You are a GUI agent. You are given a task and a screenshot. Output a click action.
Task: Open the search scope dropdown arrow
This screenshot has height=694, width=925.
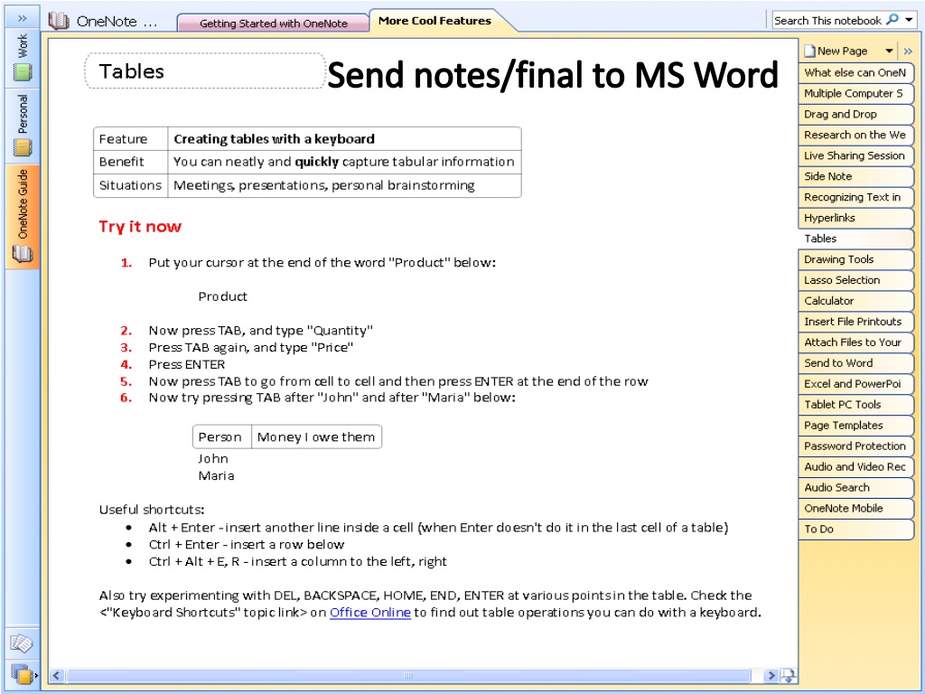tap(909, 20)
